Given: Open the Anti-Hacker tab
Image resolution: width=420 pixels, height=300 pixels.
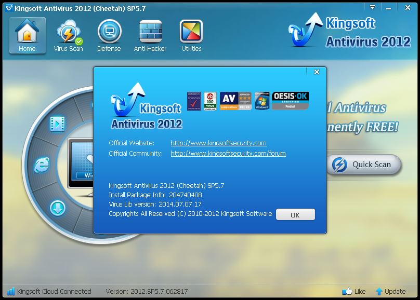Looking at the screenshot, I should point(150,35).
